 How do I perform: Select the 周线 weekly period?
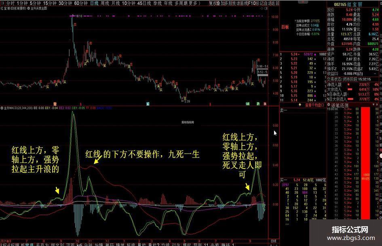coord(105,3)
